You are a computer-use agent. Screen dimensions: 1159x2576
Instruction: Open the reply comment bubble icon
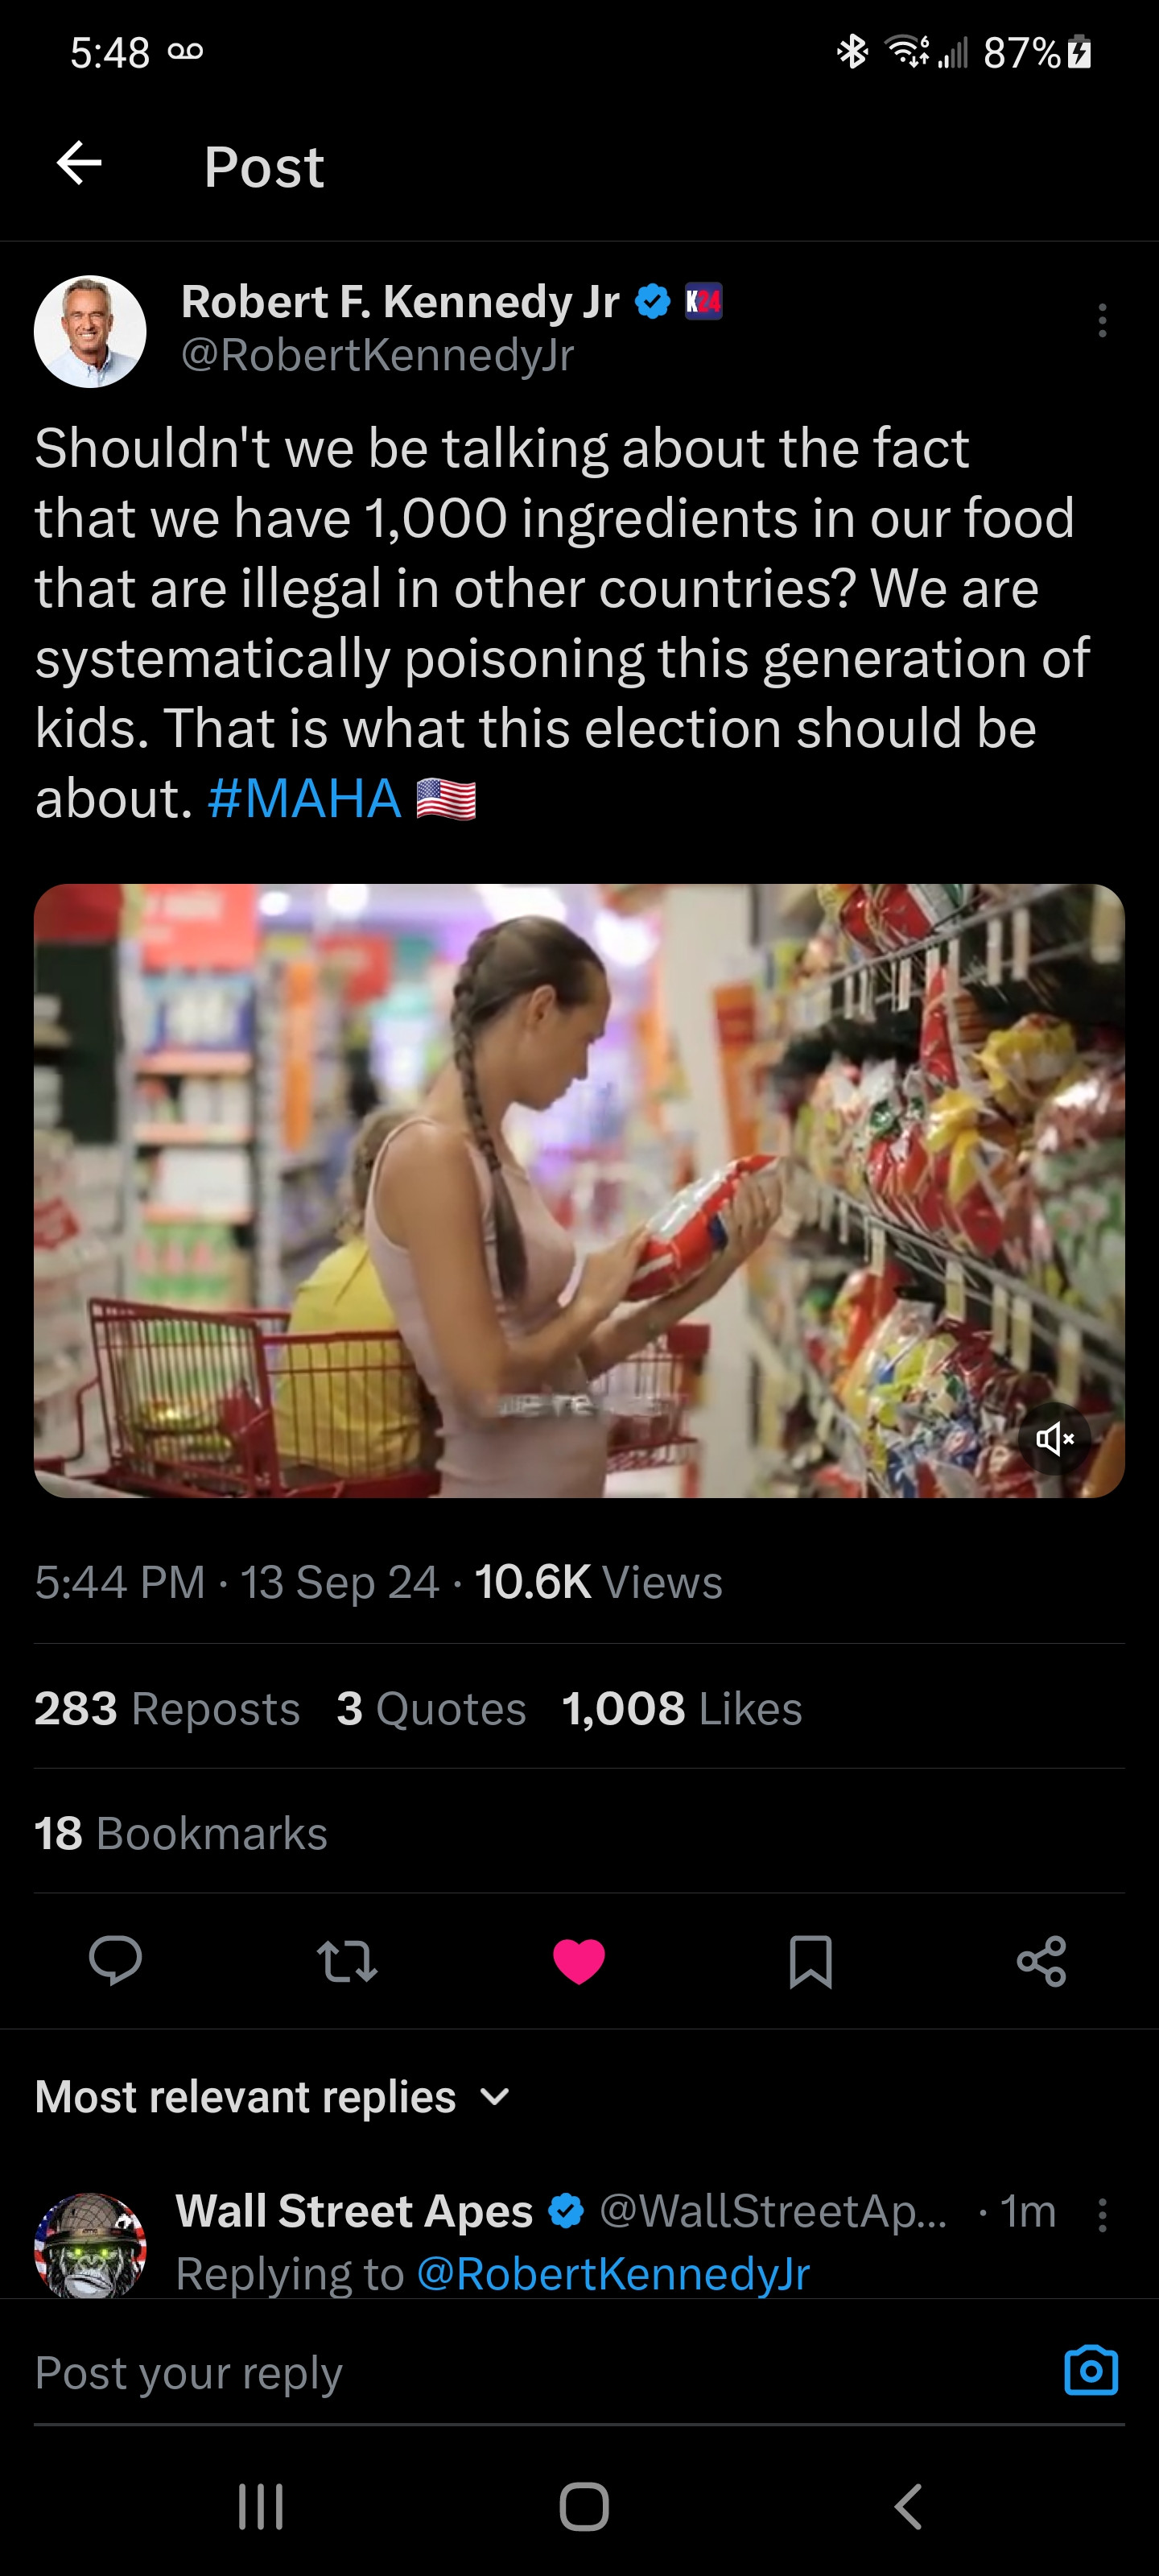click(x=115, y=1959)
